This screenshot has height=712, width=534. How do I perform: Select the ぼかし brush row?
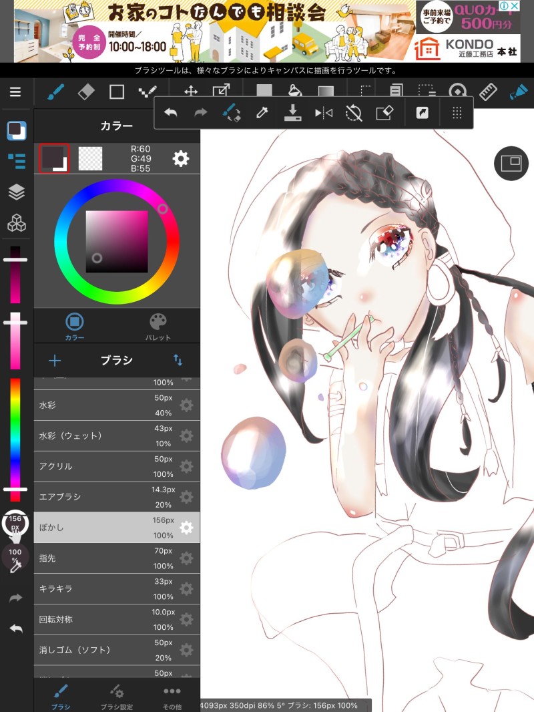click(x=117, y=528)
